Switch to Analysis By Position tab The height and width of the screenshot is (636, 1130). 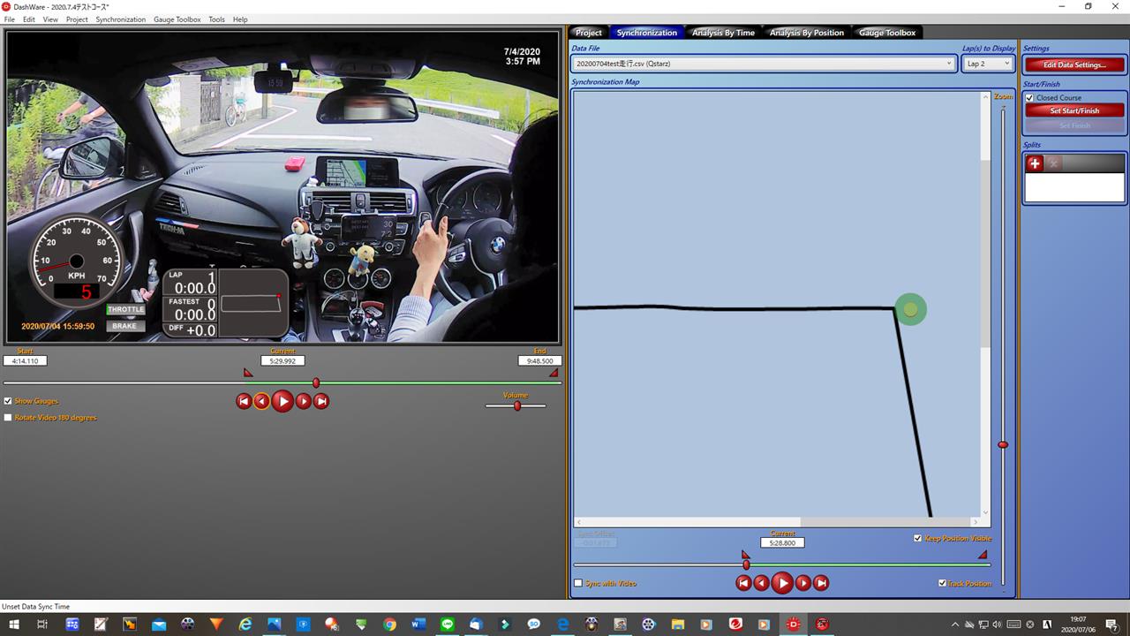pos(807,33)
